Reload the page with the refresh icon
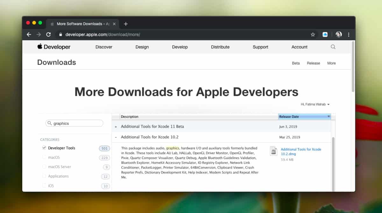 click(48, 35)
